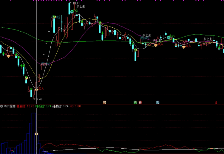224x154 pixels.
Task: Click the 强弱线 value label
Action: click(60, 106)
